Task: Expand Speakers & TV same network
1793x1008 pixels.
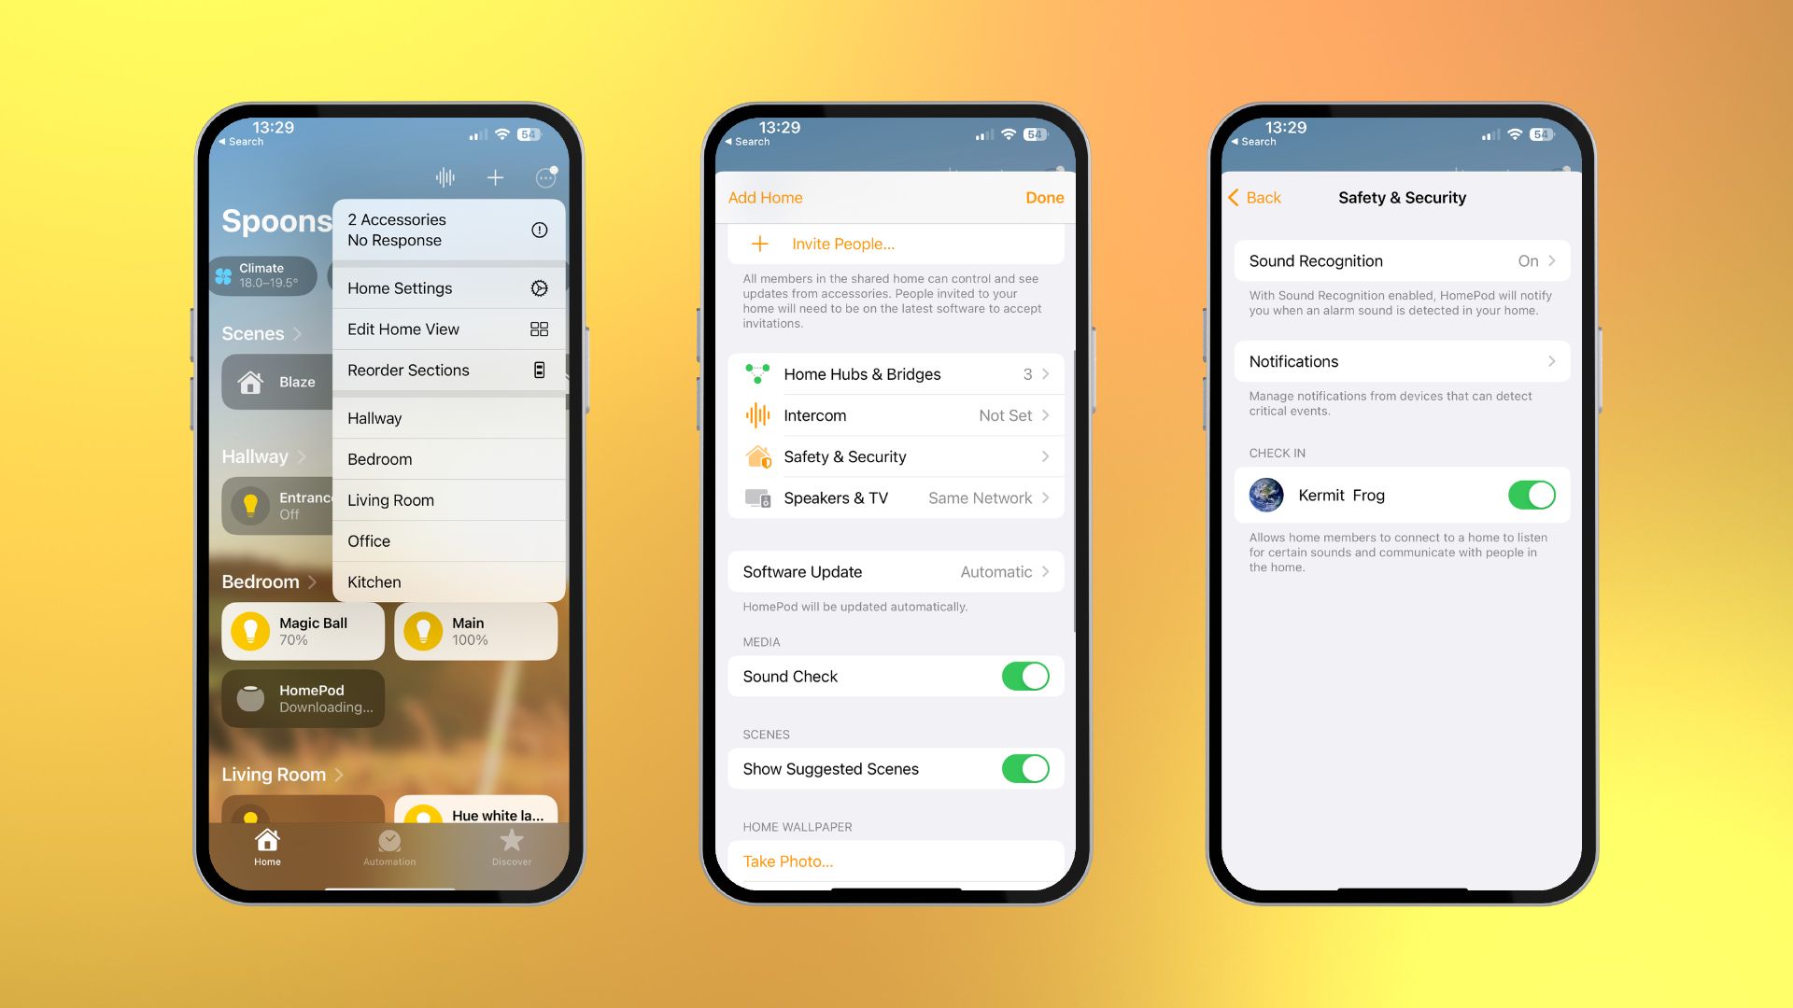Action: [896, 497]
